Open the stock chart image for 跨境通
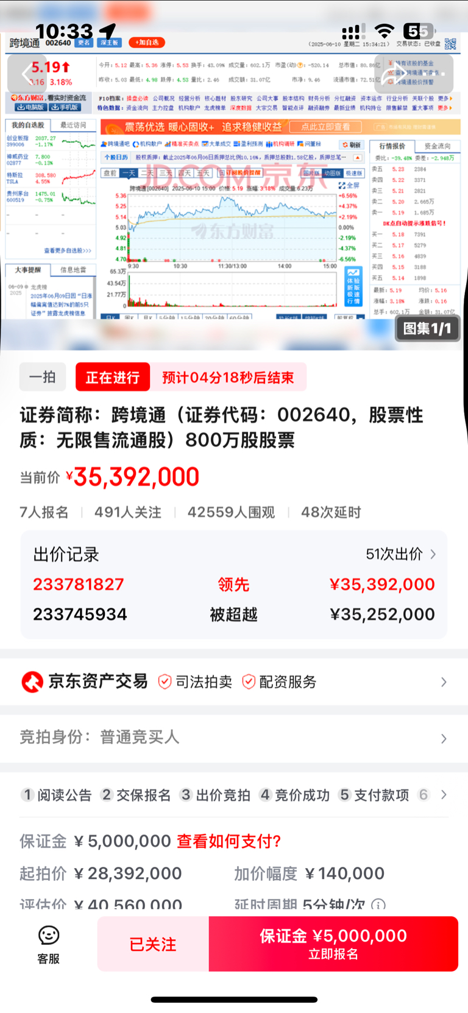The width and height of the screenshot is (468, 1013). click(x=234, y=177)
